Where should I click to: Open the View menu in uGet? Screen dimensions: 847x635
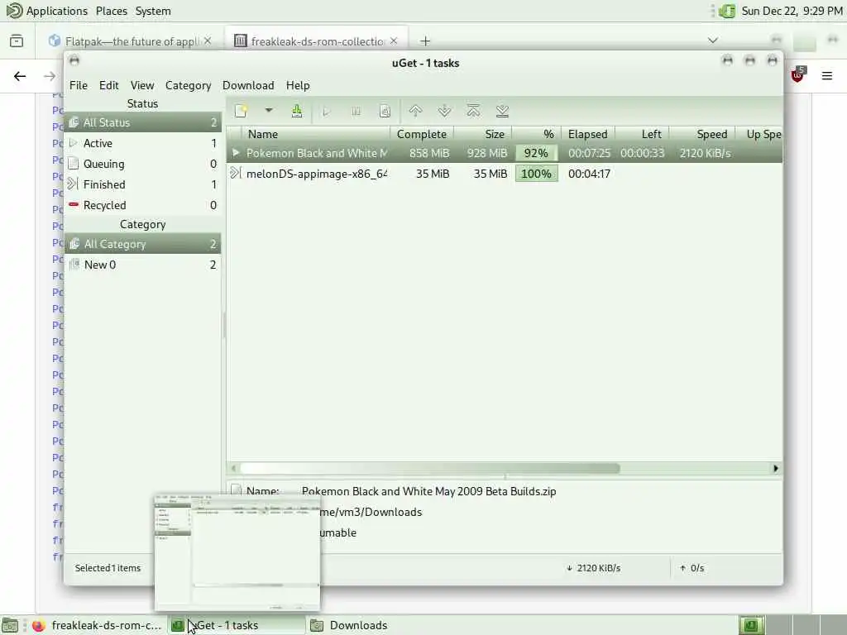[142, 85]
